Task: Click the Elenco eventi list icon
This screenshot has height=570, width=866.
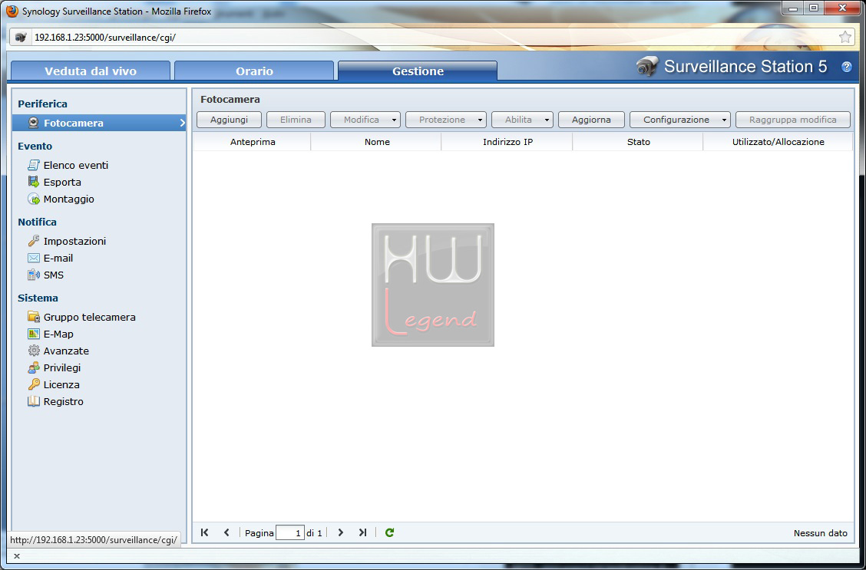Action: click(x=34, y=165)
